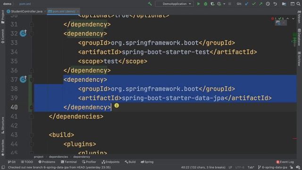Go to next highlighted error arrow
Image resolution: width=302 pixels, height=170 pixels.
pos(293,18)
